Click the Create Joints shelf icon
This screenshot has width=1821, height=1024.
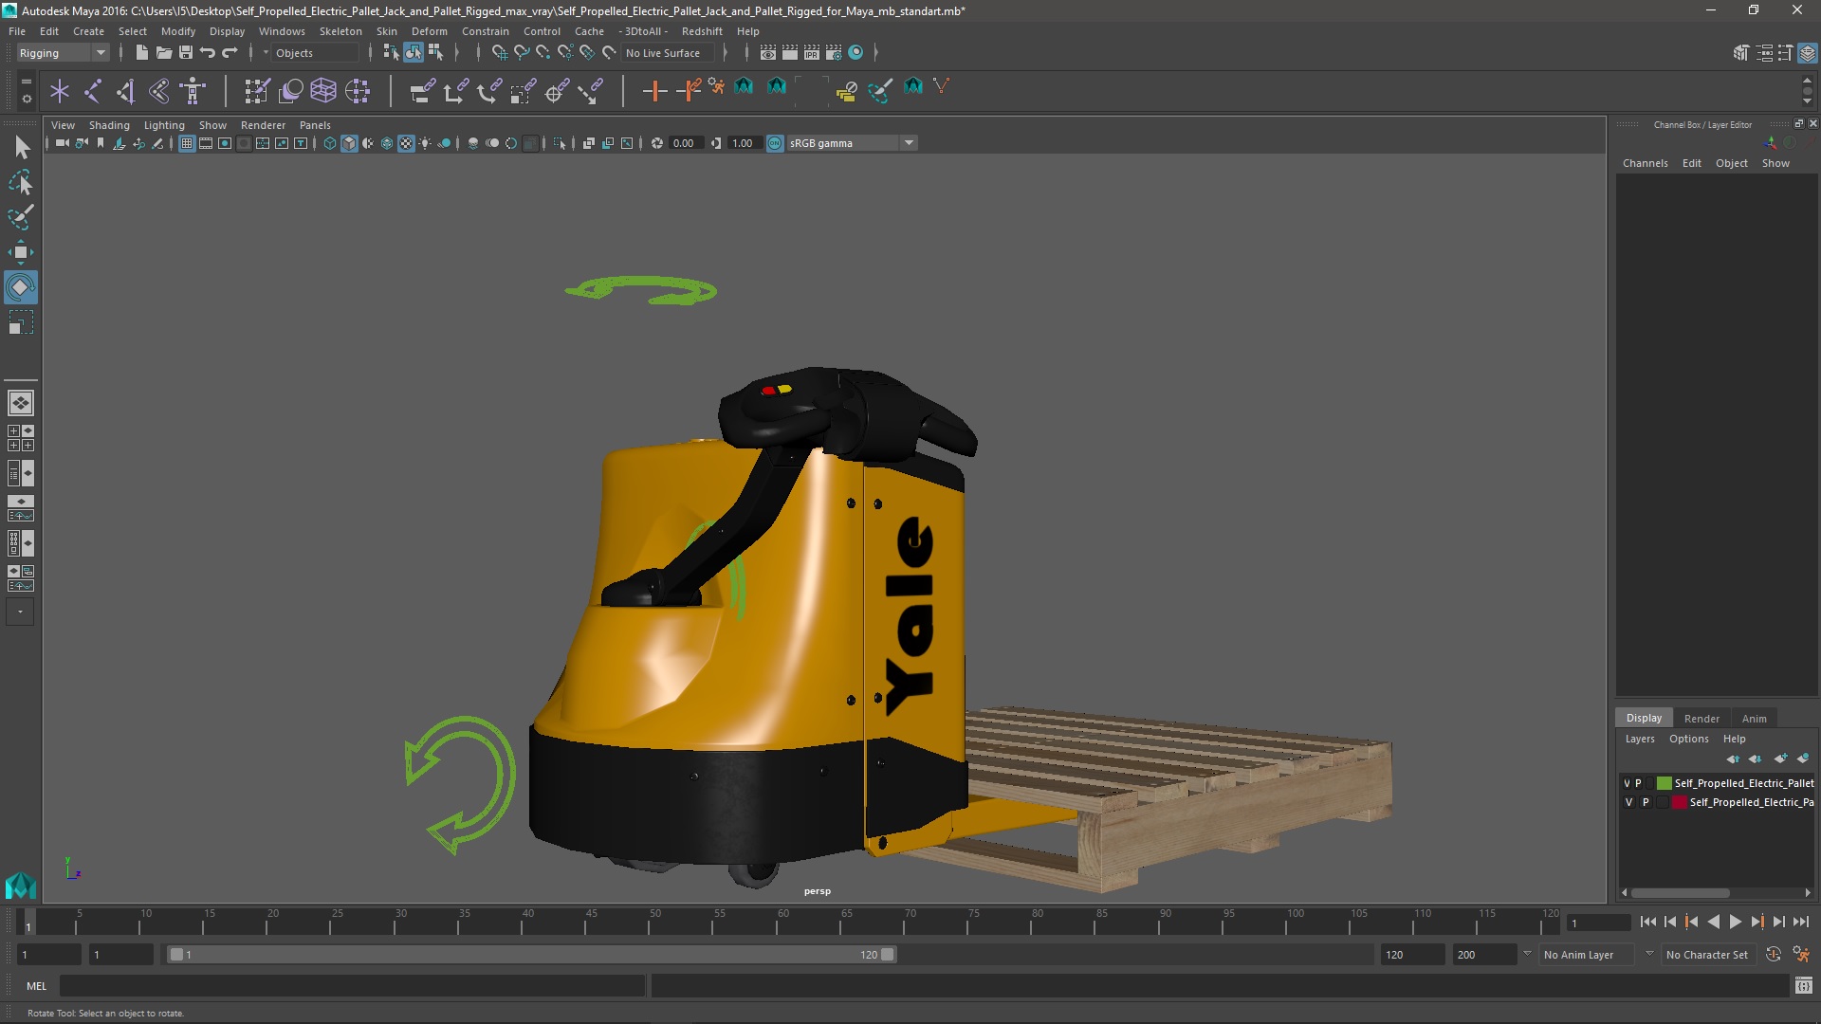[93, 91]
